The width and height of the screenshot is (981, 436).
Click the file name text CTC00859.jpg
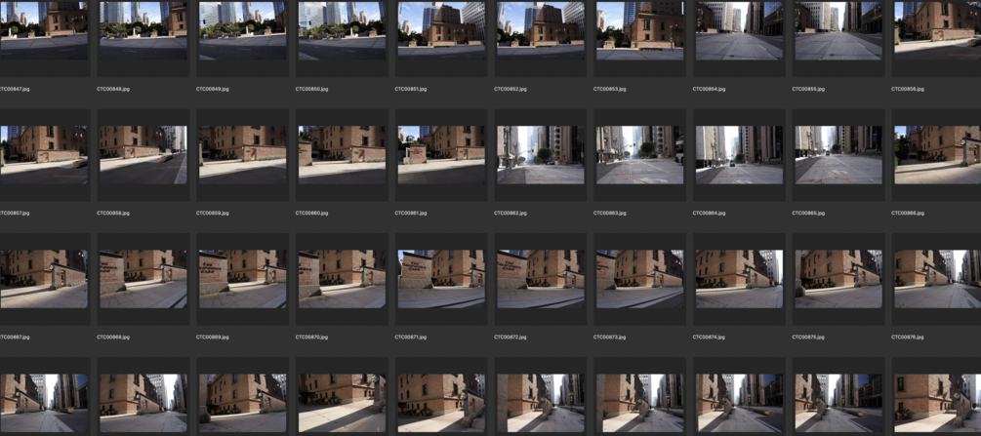[x=213, y=213]
